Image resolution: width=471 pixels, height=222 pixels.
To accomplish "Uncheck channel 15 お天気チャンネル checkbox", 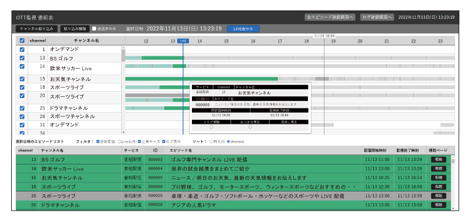I will pos(22,79).
